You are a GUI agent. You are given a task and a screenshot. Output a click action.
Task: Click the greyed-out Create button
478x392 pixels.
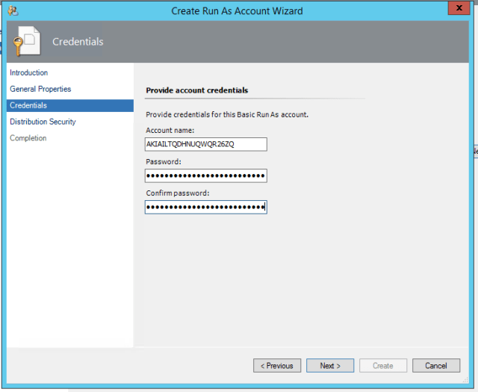382,366
